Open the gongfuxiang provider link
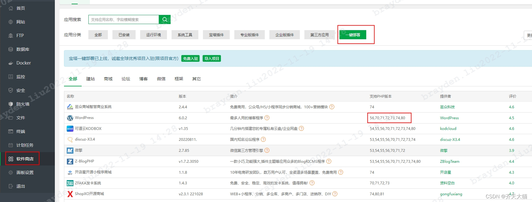The height and width of the screenshot is (202, 532). tap(451, 194)
